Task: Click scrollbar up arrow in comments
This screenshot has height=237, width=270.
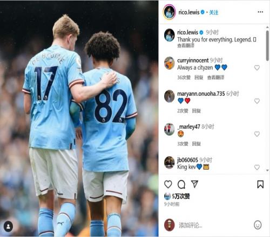Action: tap(267, 27)
